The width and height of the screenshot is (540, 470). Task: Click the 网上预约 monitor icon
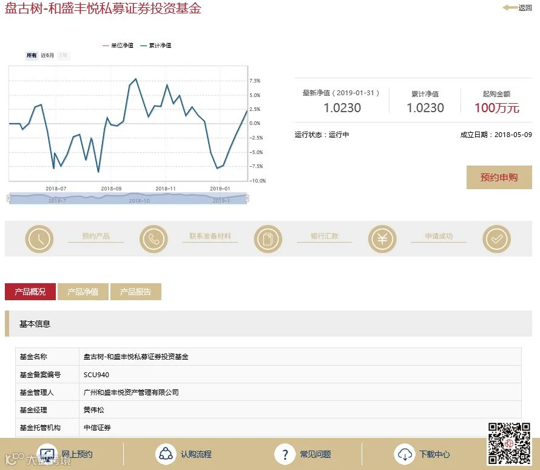tap(47, 454)
